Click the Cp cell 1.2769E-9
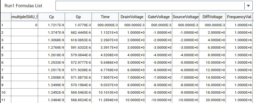Screen dimensions: 254x103 tap(51, 47)
